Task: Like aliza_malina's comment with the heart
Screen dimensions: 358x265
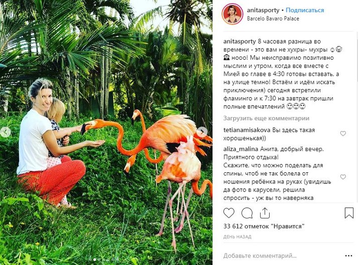Action: point(343,177)
